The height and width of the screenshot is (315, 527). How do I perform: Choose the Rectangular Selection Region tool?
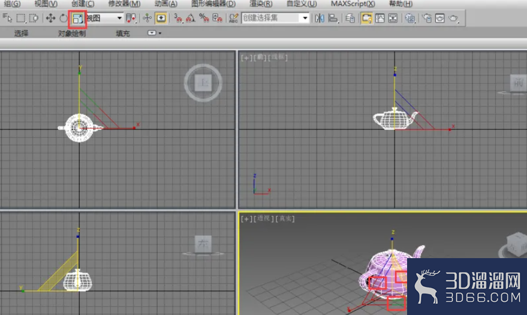[x=21, y=18]
